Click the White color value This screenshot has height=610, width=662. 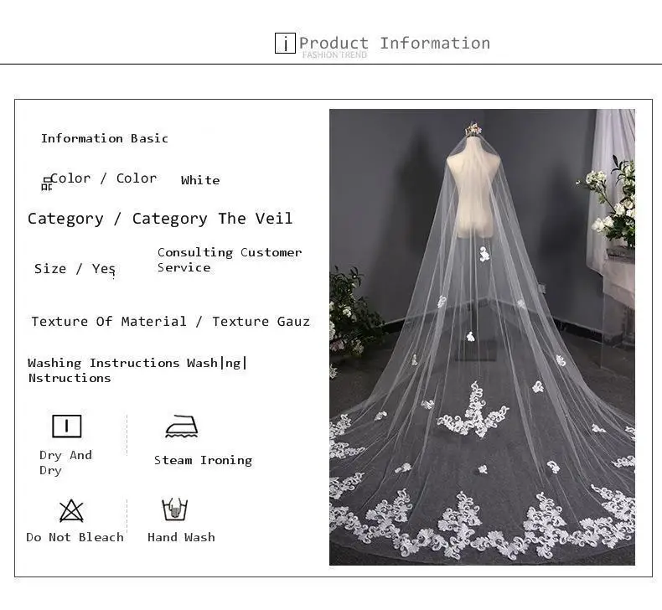pos(200,180)
